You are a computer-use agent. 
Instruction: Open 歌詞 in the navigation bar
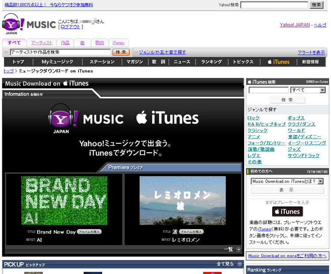tap(158, 62)
